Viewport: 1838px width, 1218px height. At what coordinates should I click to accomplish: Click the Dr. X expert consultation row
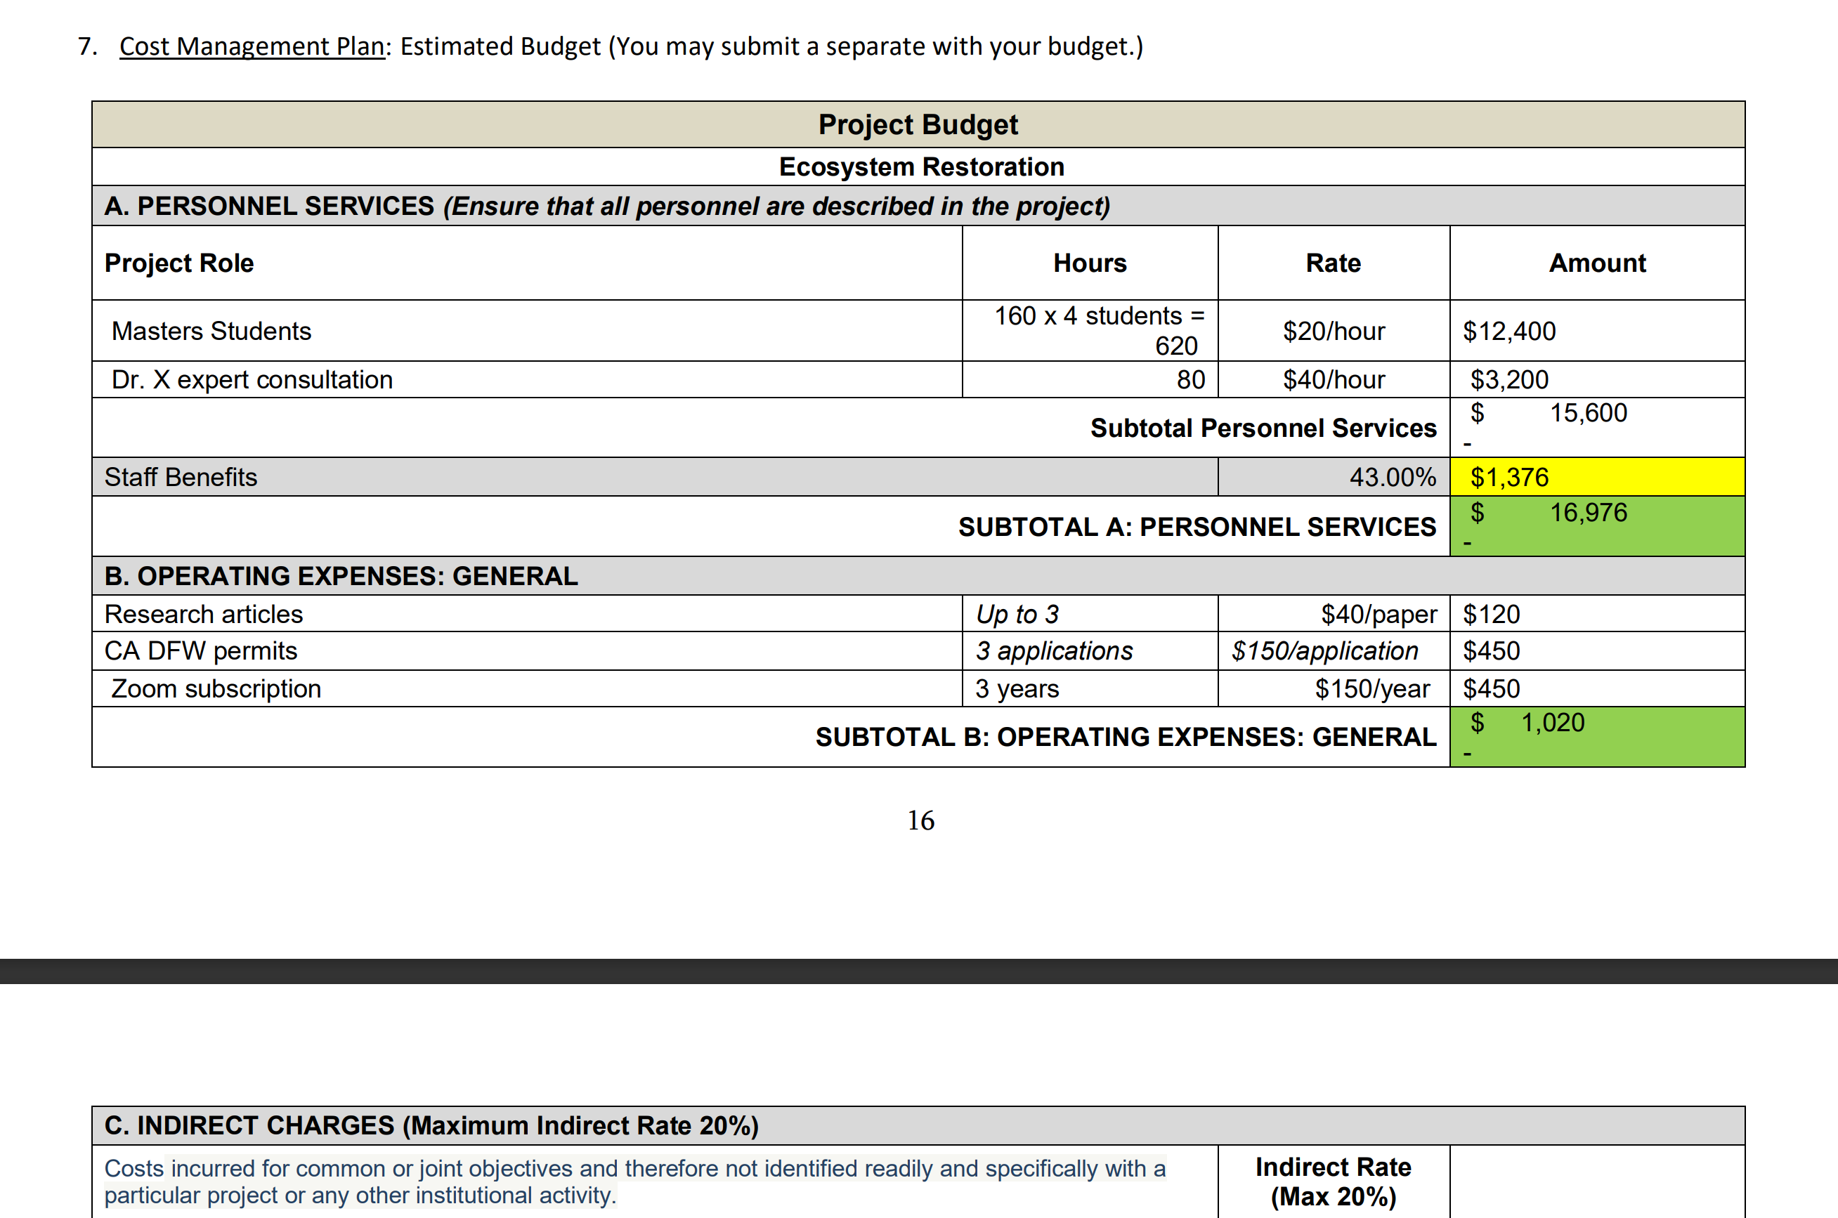coord(252,380)
